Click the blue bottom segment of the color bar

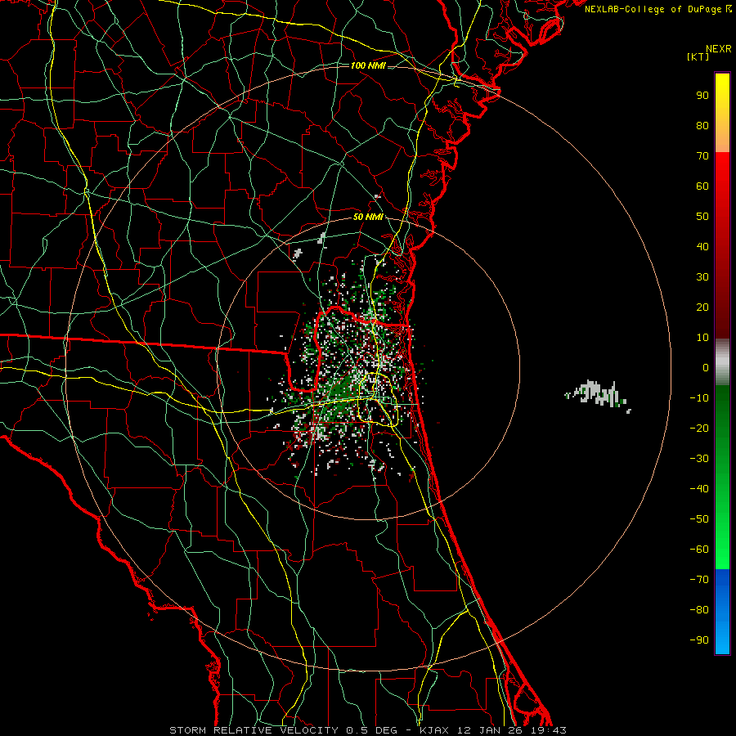coord(722,611)
